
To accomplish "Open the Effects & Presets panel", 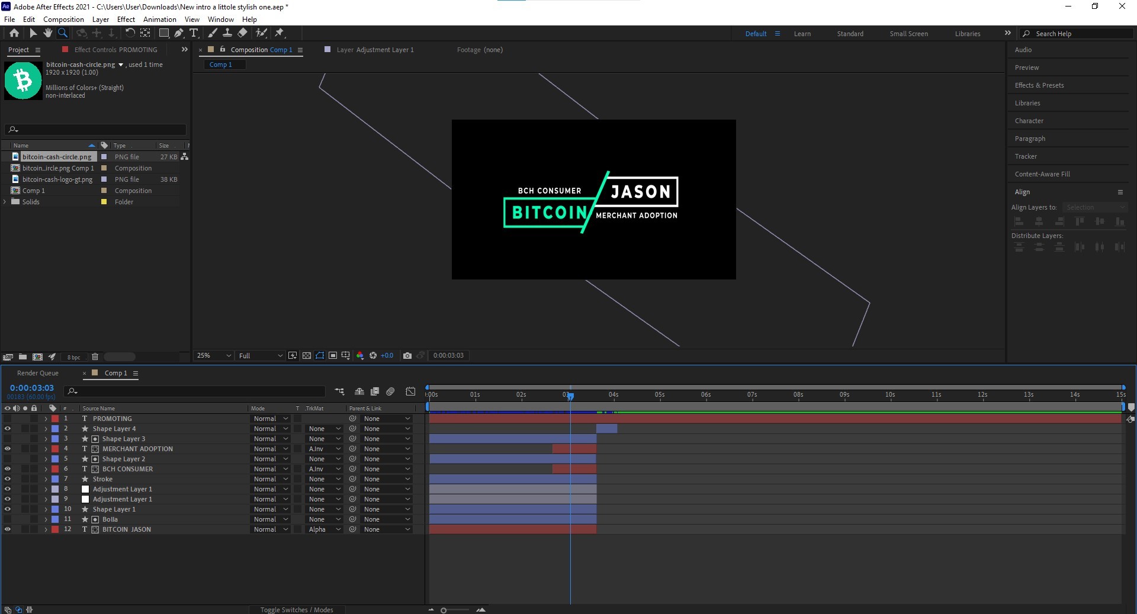I will pyautogui.click(x=1039, y=85).
